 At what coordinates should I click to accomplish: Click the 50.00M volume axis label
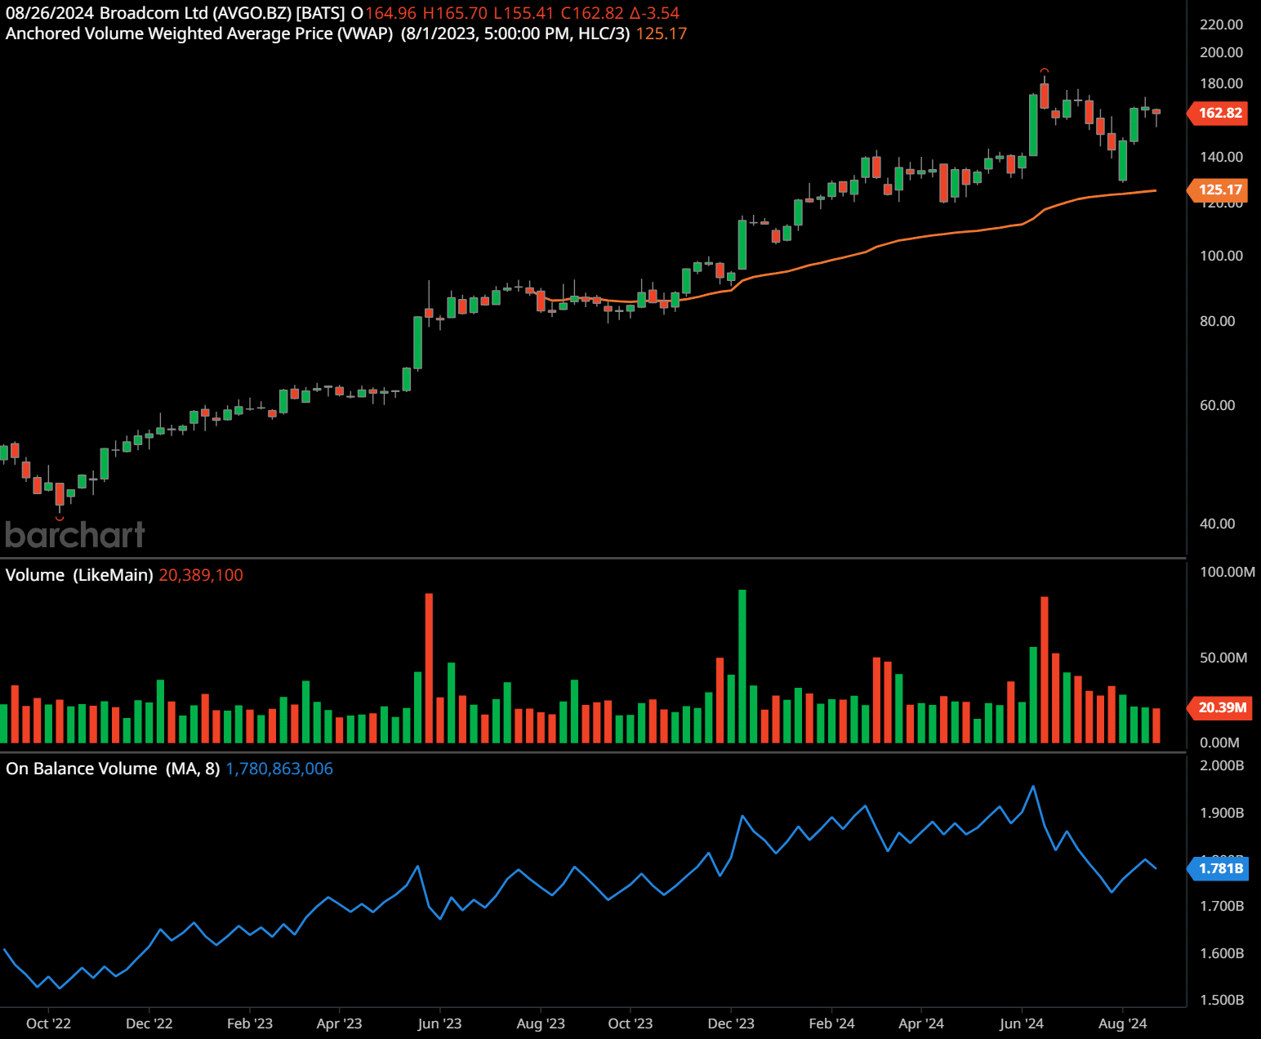[x=1223, y=658]
